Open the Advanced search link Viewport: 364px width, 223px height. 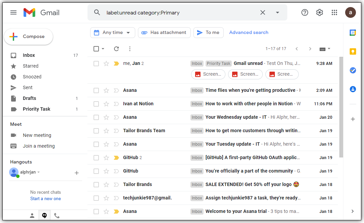(x=249, y=33)
